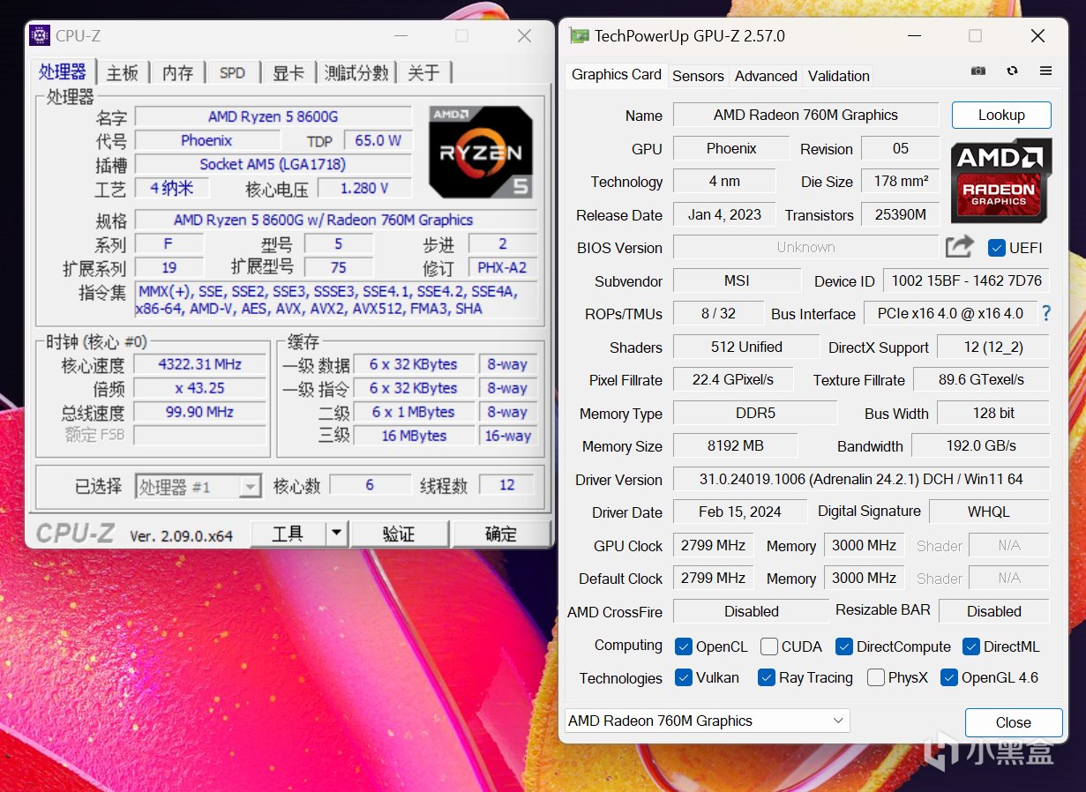The height and width of the screenshot is (792, 1086).
Task: Click the Release Date value Jan 4, 2023
Action: coord(724,214)
